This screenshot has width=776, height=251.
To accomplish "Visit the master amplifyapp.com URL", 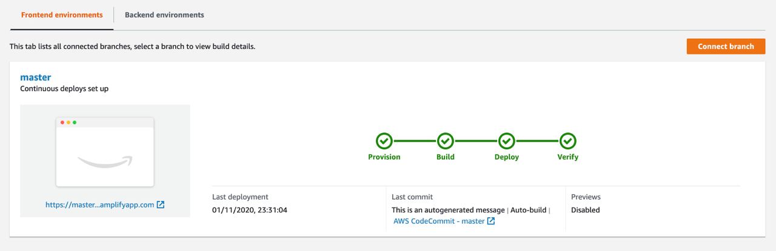I will pyautogui.click(x=99, y=205).
